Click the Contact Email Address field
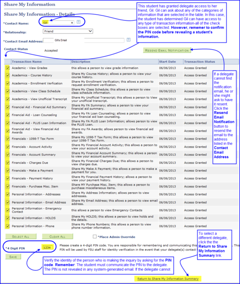This screenshot has height=284, width=240. [84, 40]
